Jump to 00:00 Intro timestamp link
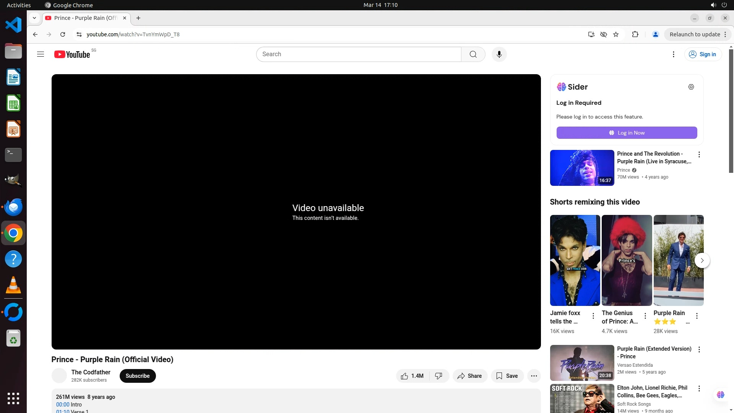The image size is (734, 413). [63, 405]
